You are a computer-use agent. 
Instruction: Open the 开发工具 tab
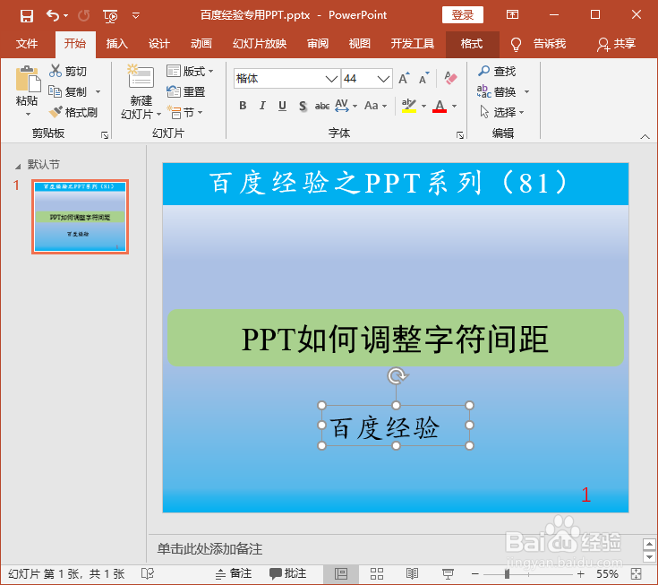click(x=413, y=44)
